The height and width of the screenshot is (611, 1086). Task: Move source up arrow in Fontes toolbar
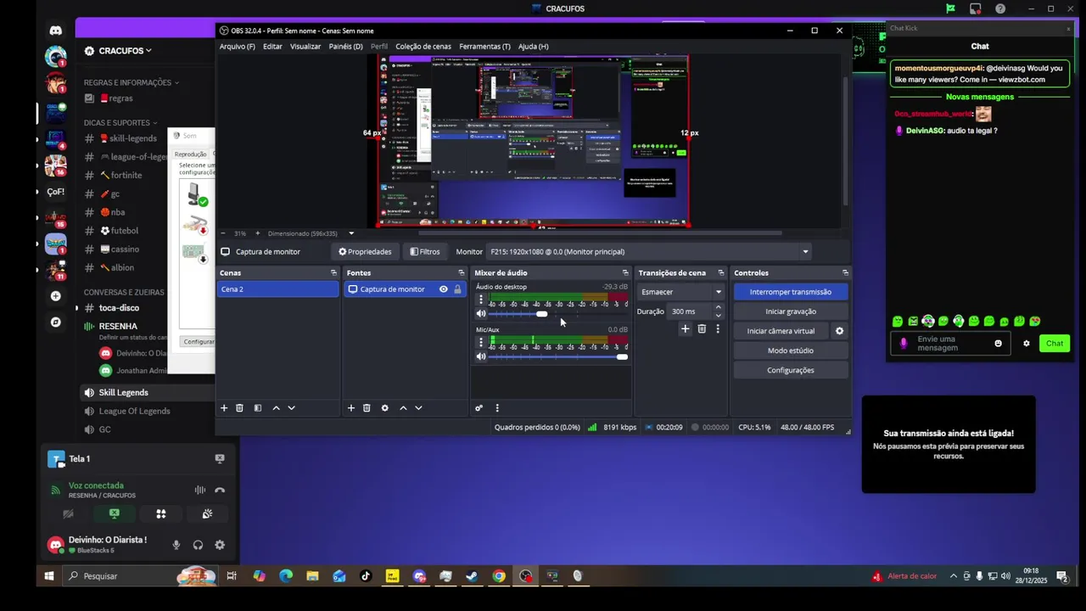403,408
